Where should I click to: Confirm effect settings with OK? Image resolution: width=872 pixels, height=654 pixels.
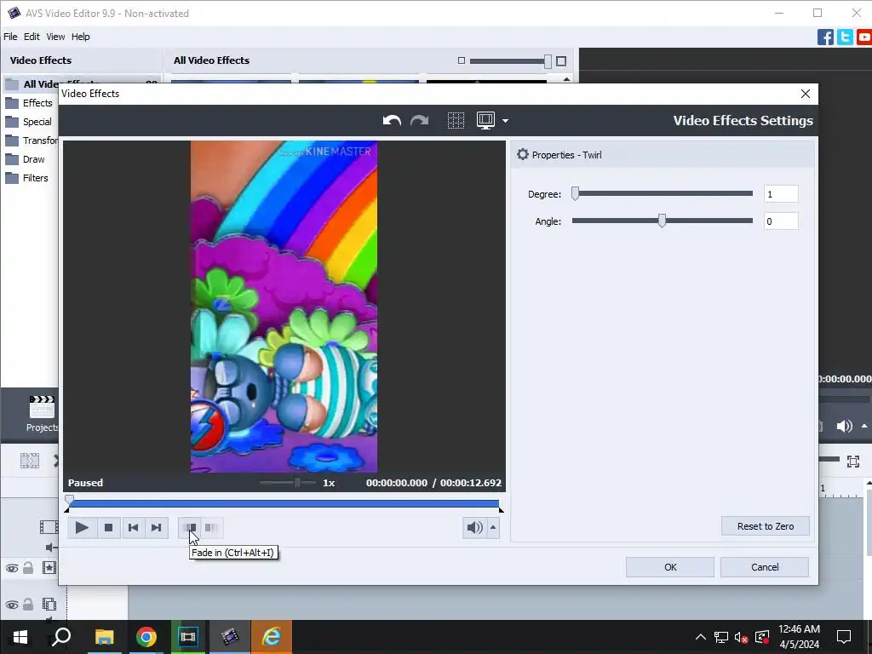670,567
